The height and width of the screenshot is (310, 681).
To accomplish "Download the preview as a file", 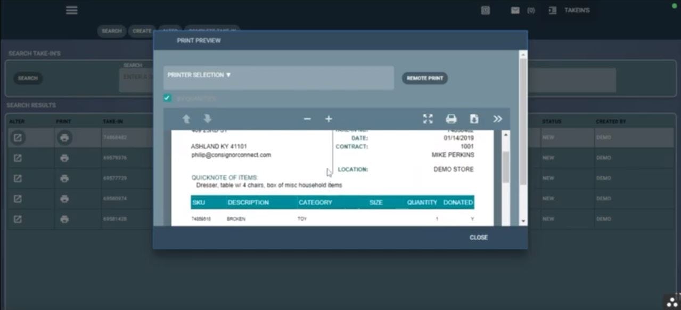I will click(474, 119).
